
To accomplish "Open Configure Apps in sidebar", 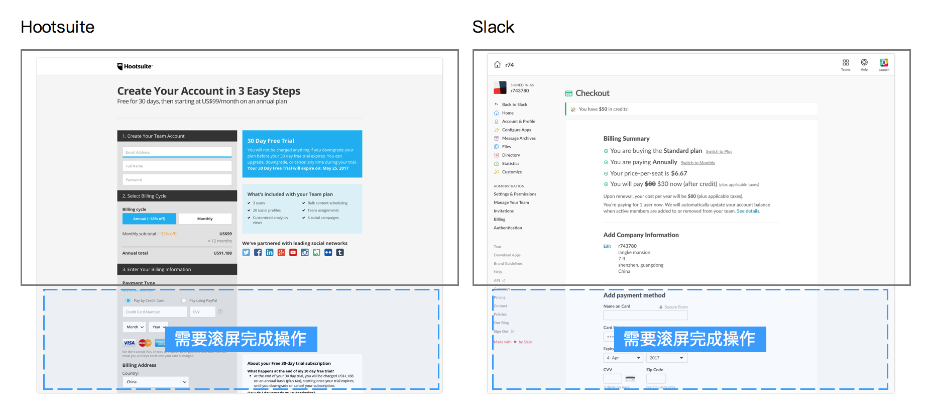I will [516, 130].
